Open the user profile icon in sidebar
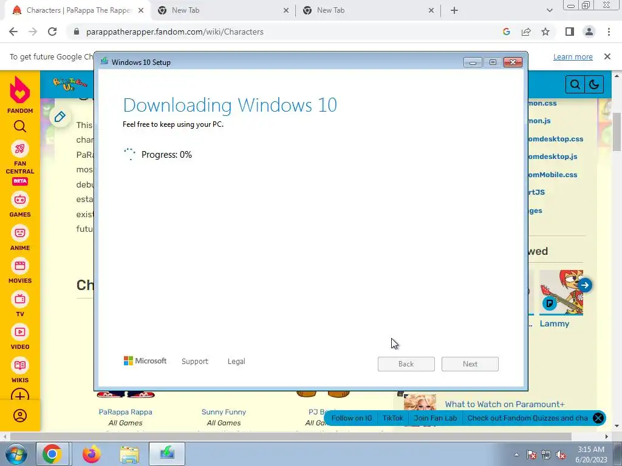622x466 pixels. [20, 416]
